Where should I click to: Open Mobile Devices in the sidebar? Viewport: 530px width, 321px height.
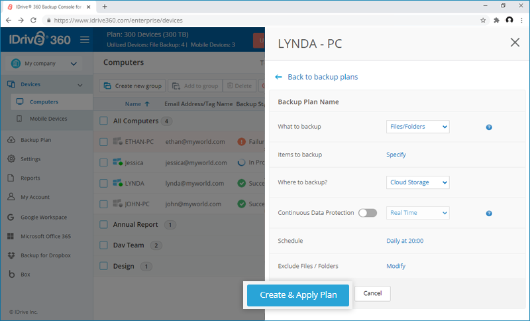[x=48, y=119]
